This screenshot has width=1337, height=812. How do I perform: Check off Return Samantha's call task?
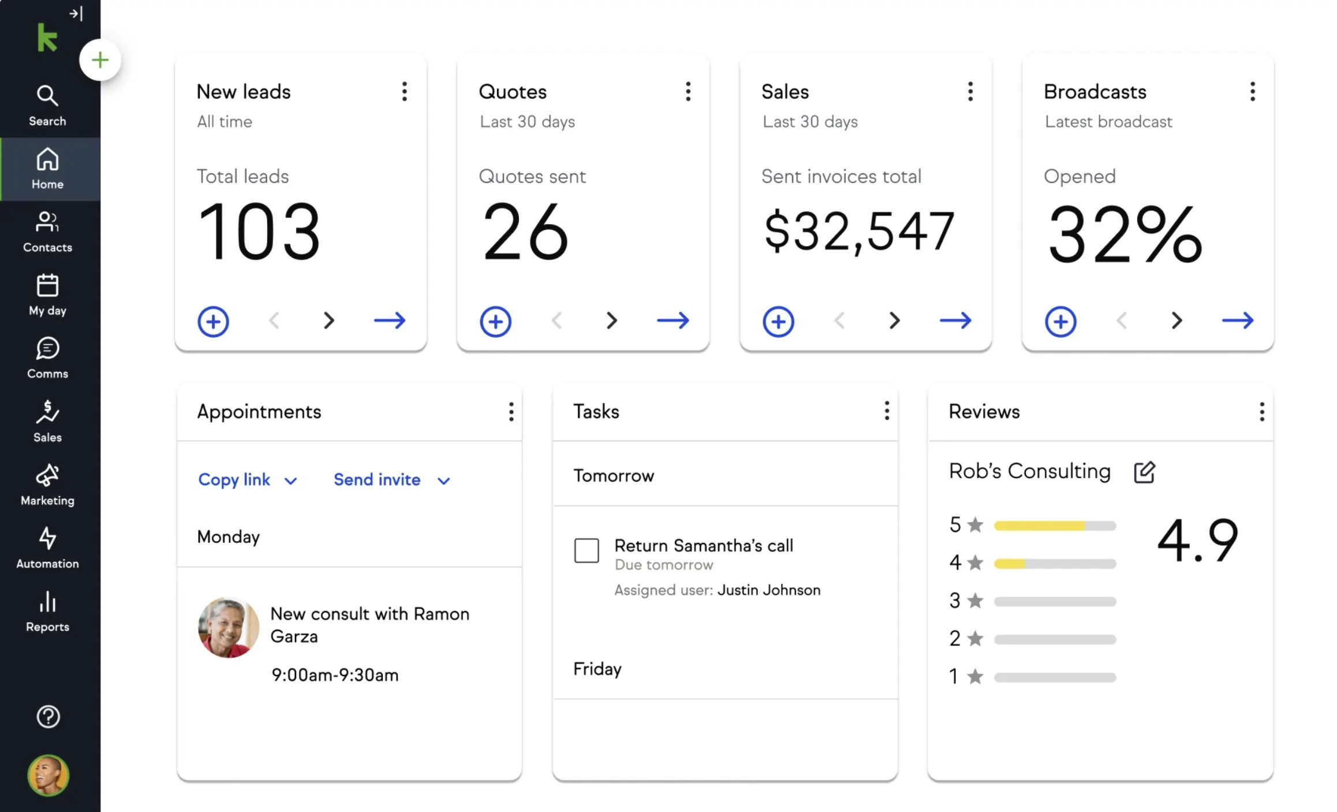(x=586, y=550)
